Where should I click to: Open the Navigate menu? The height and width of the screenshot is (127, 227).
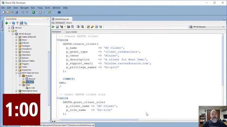tap(24, 8)
